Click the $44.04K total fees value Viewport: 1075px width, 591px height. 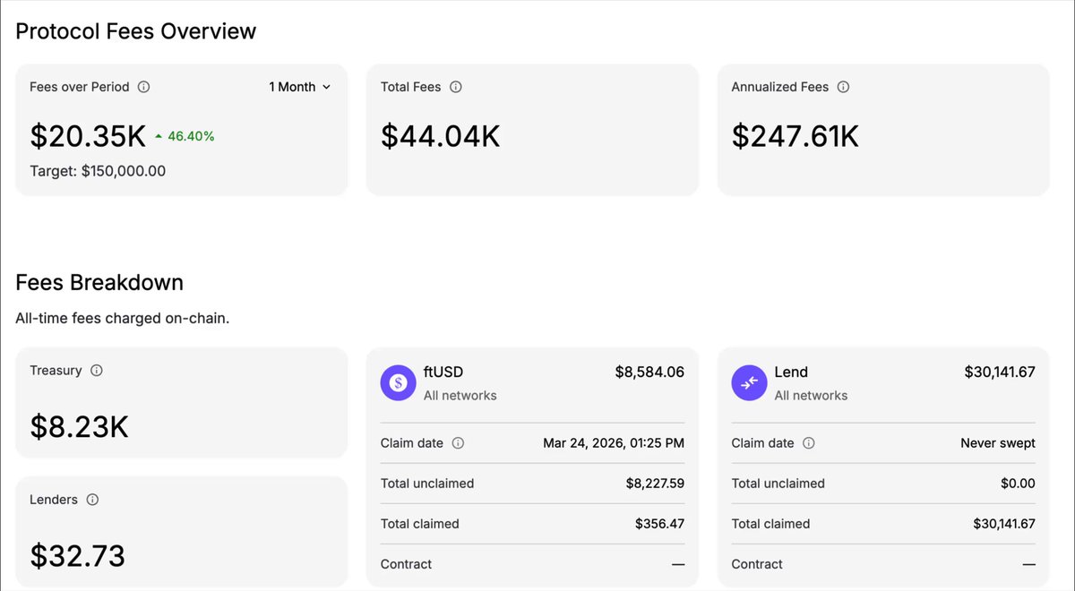tap(441, 136)
